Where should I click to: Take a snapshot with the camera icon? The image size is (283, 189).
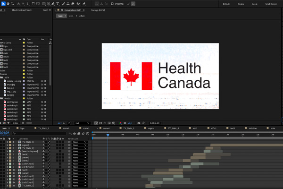pos(139,123)
